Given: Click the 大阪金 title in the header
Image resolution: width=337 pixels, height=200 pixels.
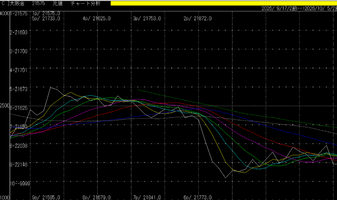Looking at the screenshot, I should 17,3.
